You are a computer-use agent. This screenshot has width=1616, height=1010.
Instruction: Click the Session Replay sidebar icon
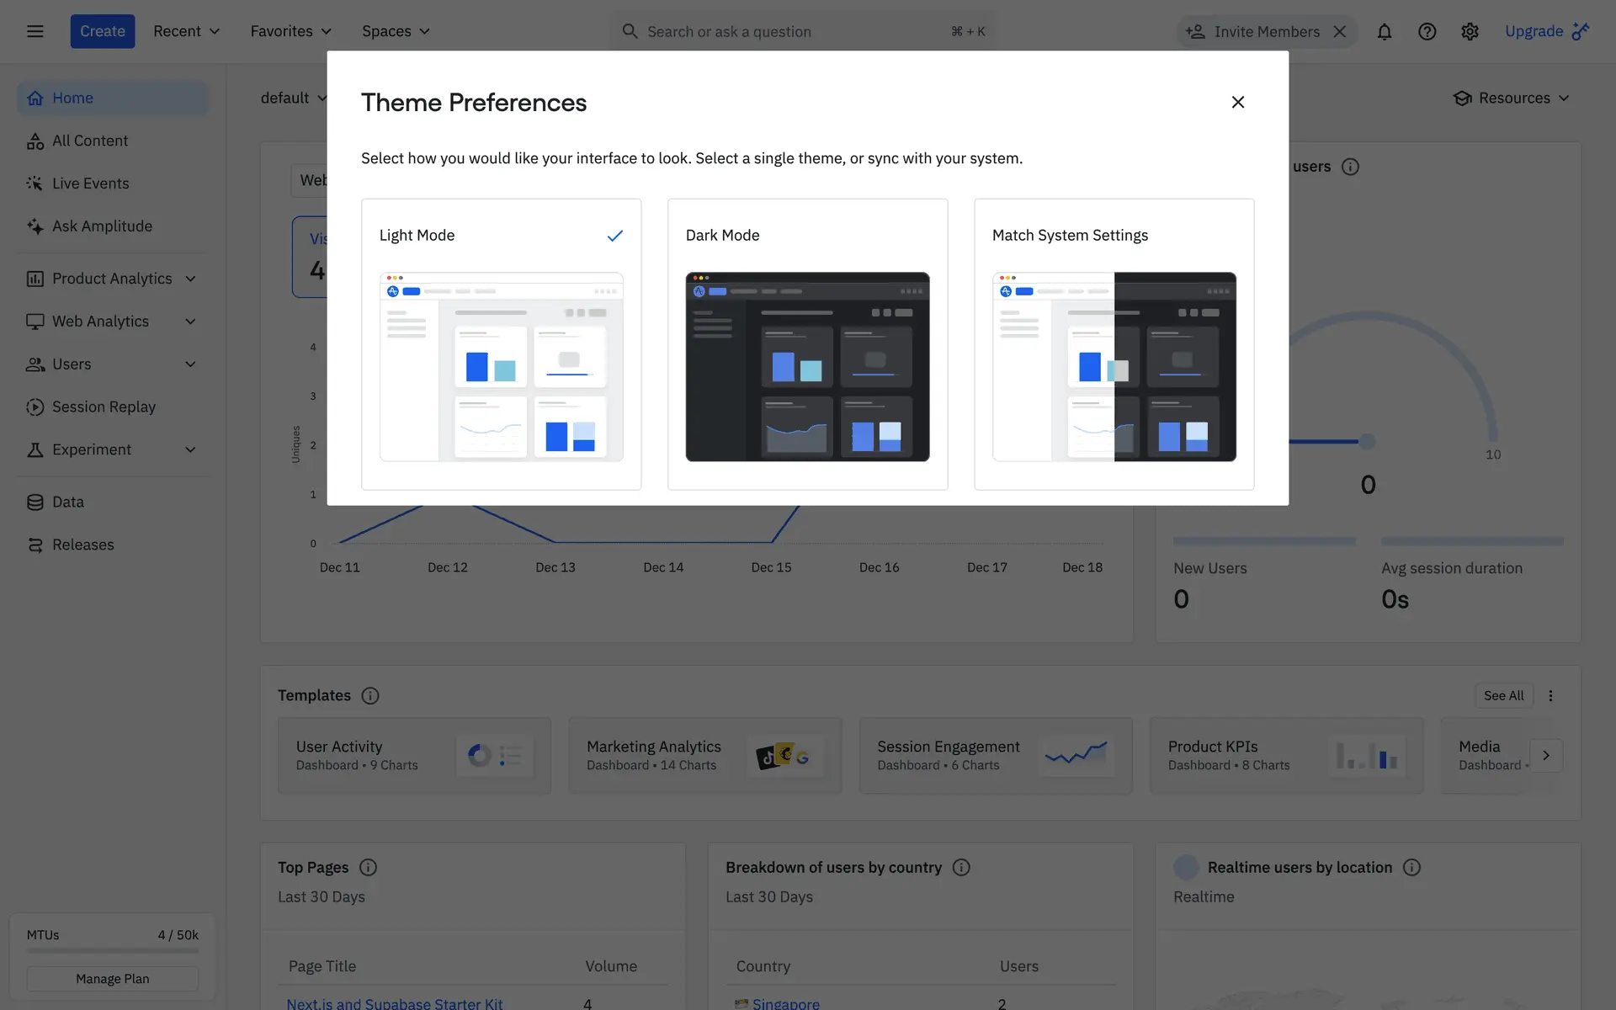point(35,407)
